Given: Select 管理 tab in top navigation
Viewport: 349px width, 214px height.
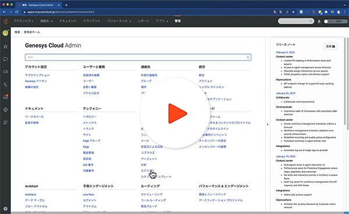Looking at the screenshot, I should 177,21.
